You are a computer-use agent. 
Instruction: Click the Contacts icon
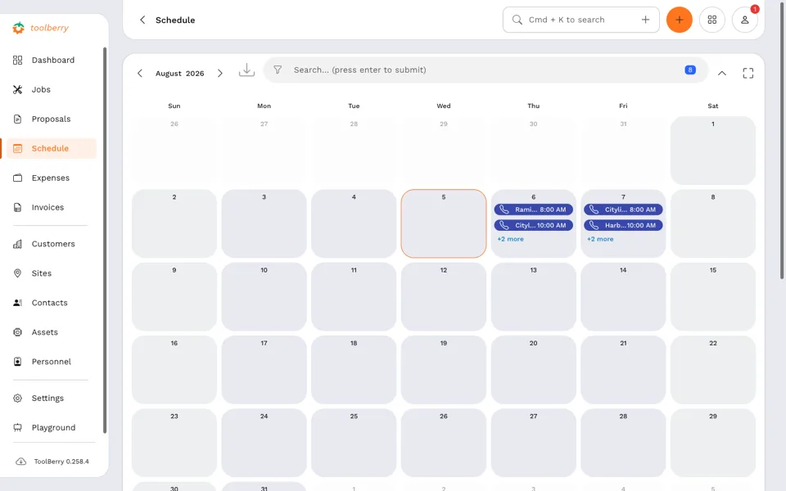coord(17,303)
